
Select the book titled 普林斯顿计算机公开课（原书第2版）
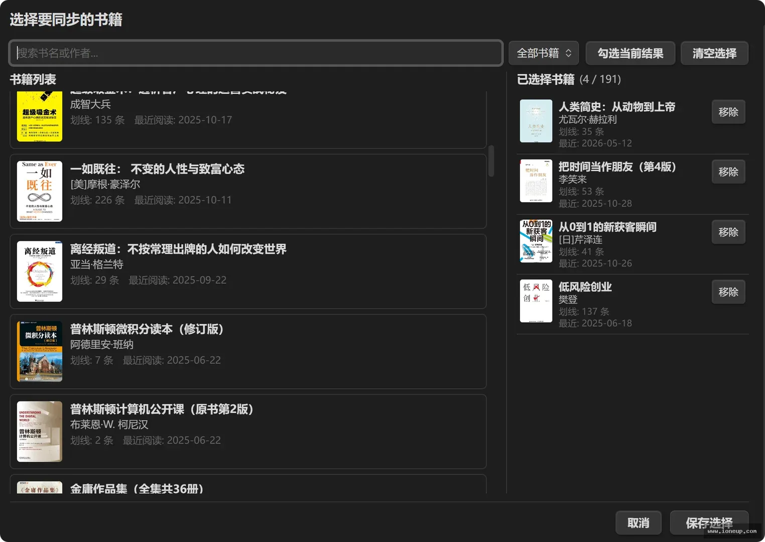[x=248, y=431]
